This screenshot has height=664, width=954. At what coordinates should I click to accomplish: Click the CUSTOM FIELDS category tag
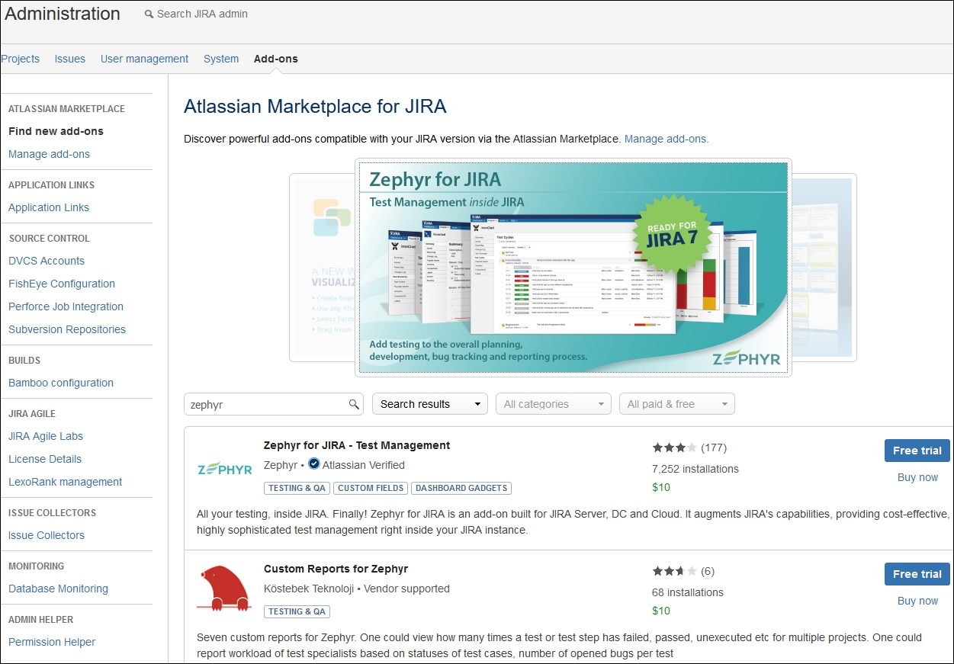[371, 488]
